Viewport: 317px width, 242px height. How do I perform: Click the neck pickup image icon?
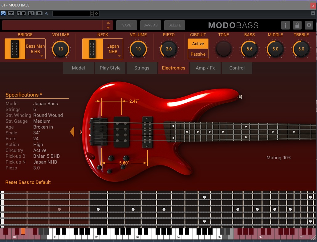92,49
